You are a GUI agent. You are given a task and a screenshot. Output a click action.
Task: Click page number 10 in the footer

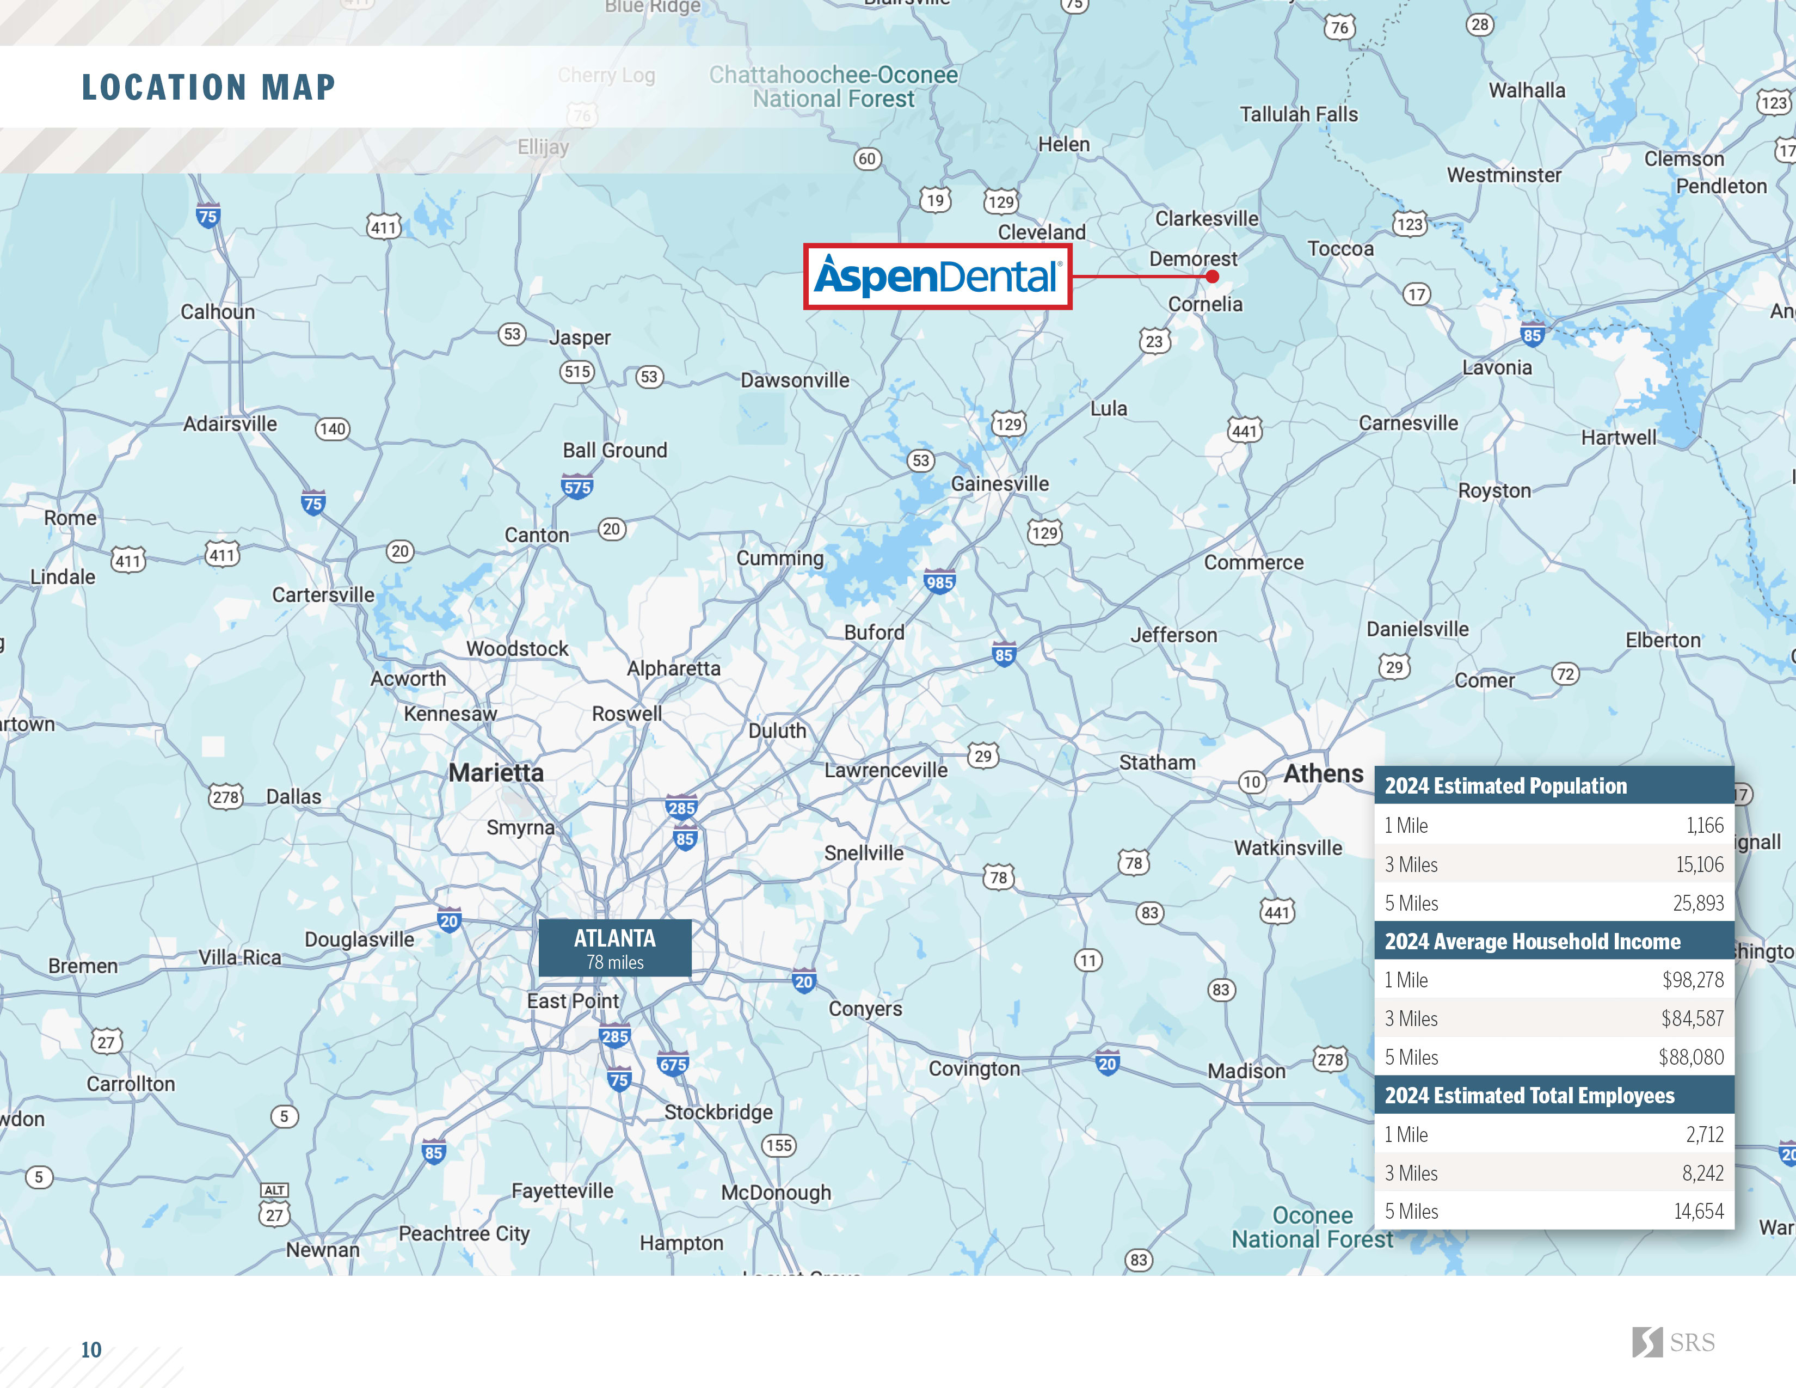[x=91, y=1350]
